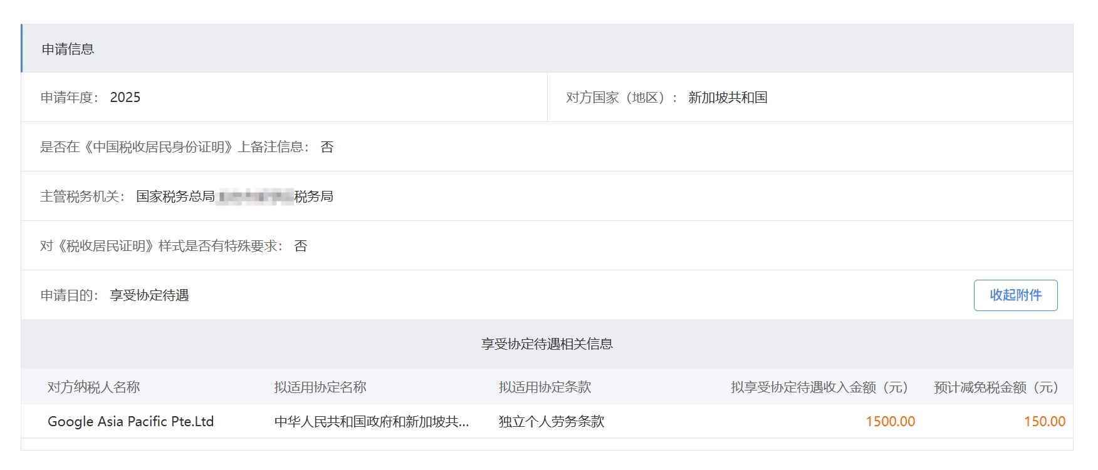Select the Google Asia Pacific Pte.Ltd cell
The image size is (1098, 470).
[x=130, y=422]
